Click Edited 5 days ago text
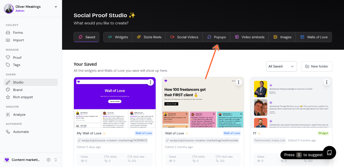344x167 pixels. (89, 147)
